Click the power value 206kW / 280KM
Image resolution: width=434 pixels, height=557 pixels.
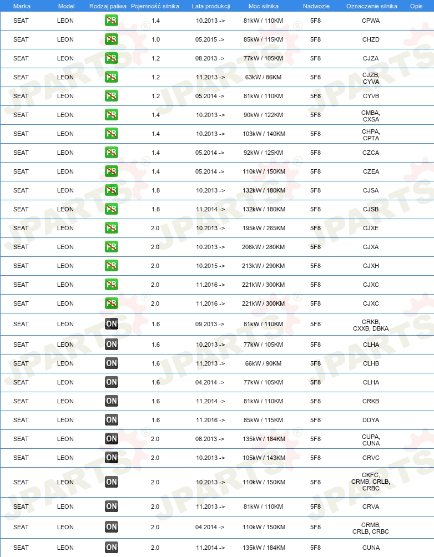pyautogui.click(x=264, y=246)
